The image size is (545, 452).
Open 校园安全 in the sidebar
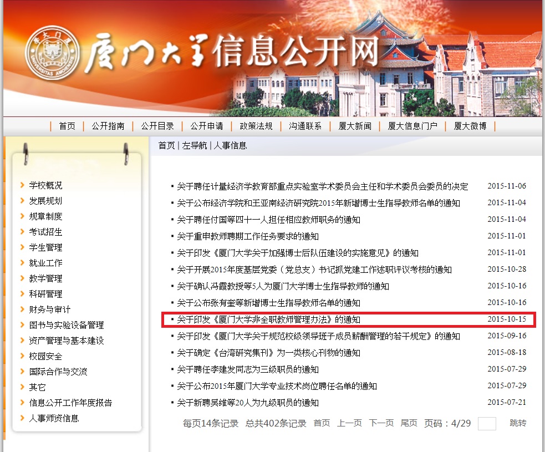[45, 356]
